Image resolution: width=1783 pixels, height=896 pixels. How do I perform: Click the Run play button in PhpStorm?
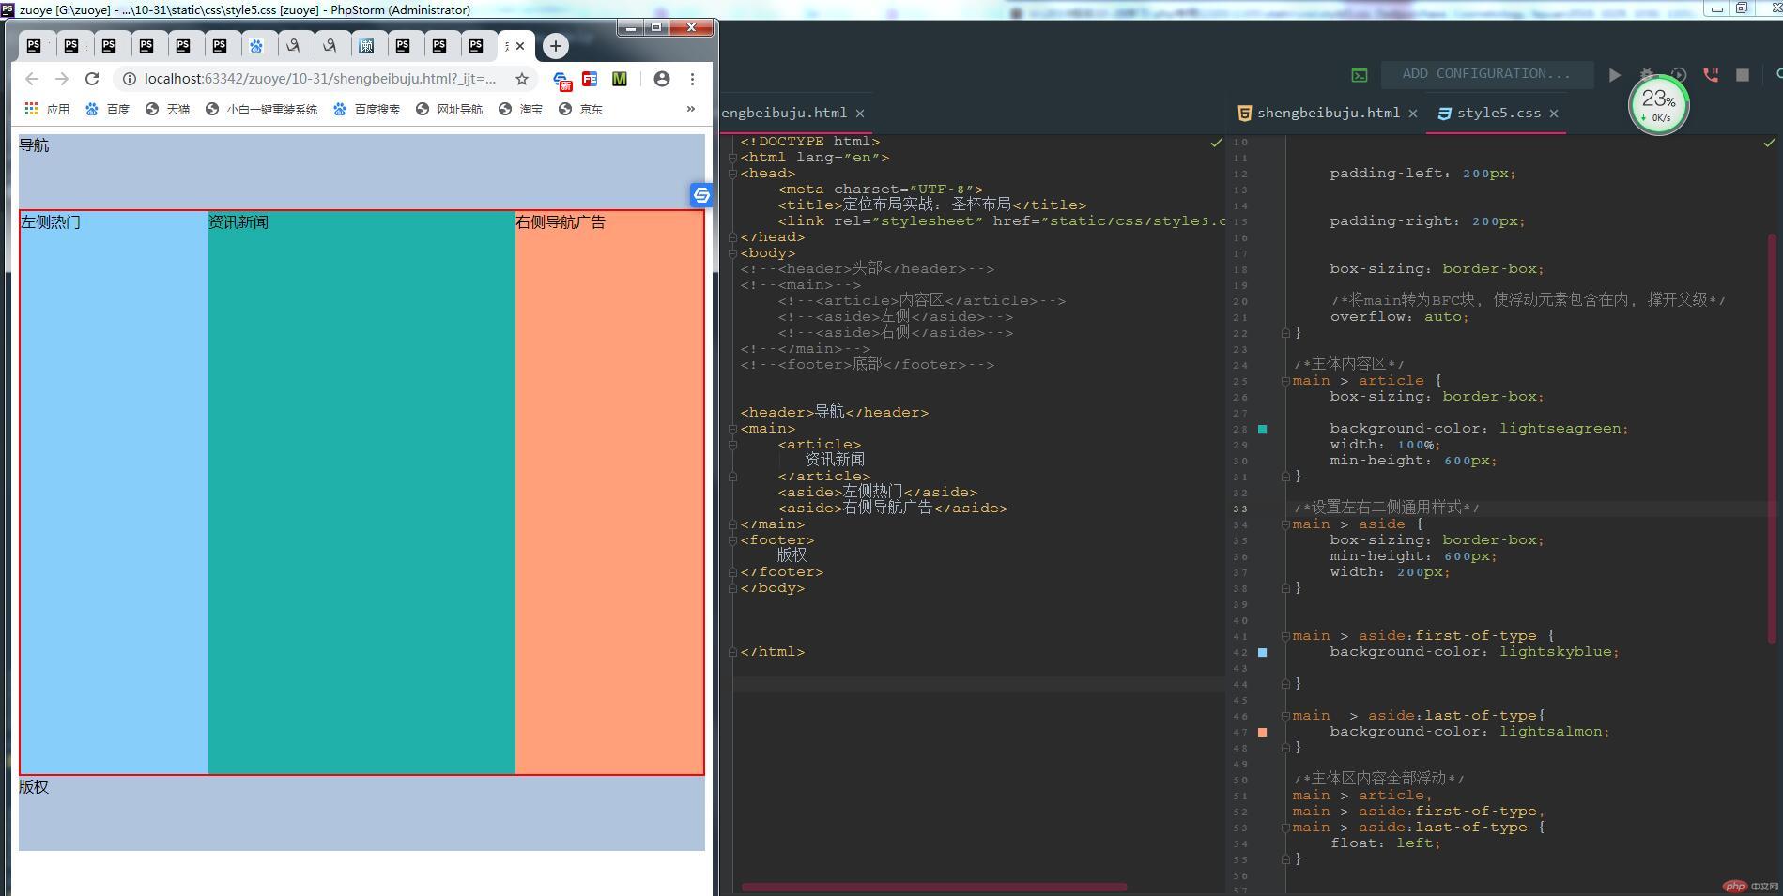coord(1614,75)
